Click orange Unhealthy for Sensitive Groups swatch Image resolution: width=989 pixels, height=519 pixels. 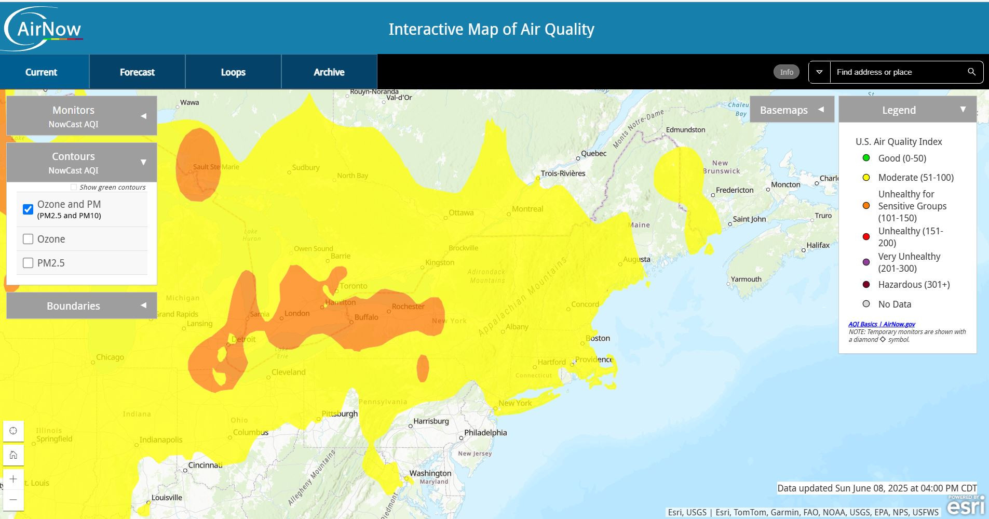coord(866,206)
